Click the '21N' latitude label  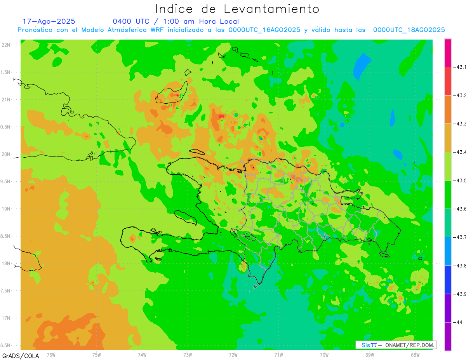click(x=6, y=99)
